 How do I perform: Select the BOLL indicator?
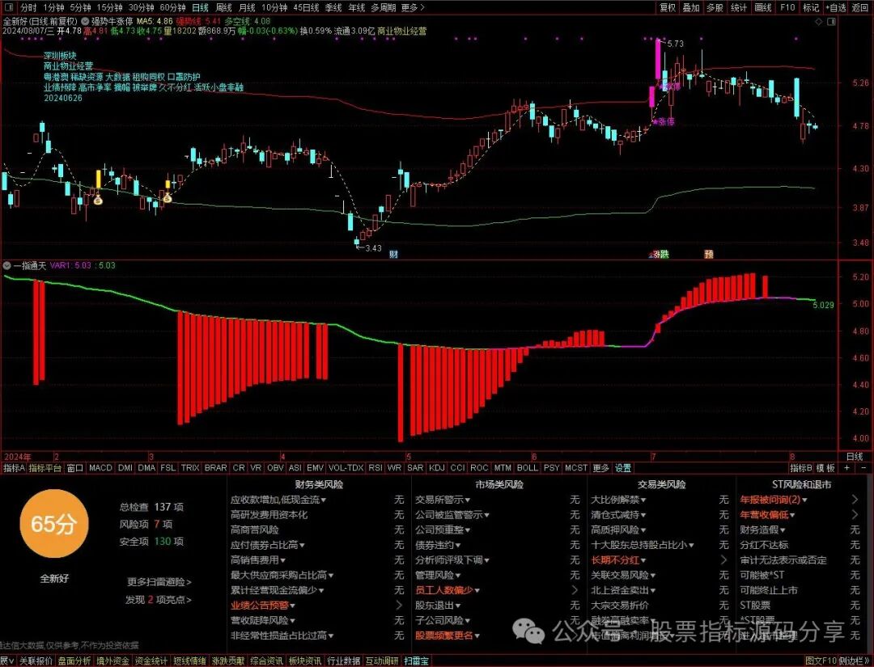(x=528, y=468)
